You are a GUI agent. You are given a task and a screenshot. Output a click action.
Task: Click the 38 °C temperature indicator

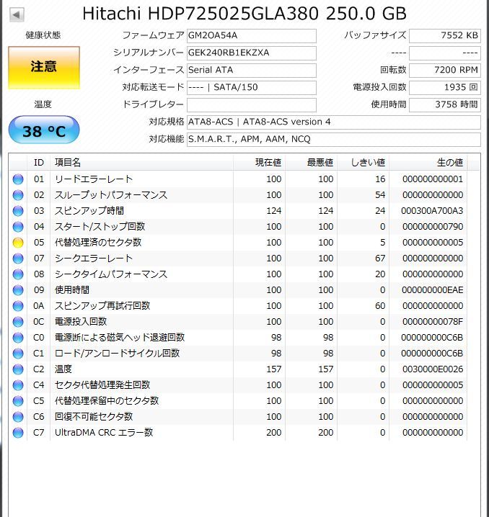click(x=44, y=130)
